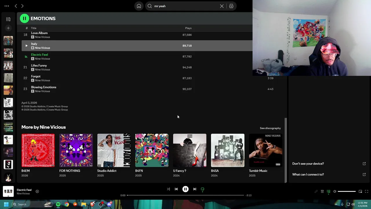Sort by the Title column header
The height and width of the screenshot is (209, 371).
34,28
